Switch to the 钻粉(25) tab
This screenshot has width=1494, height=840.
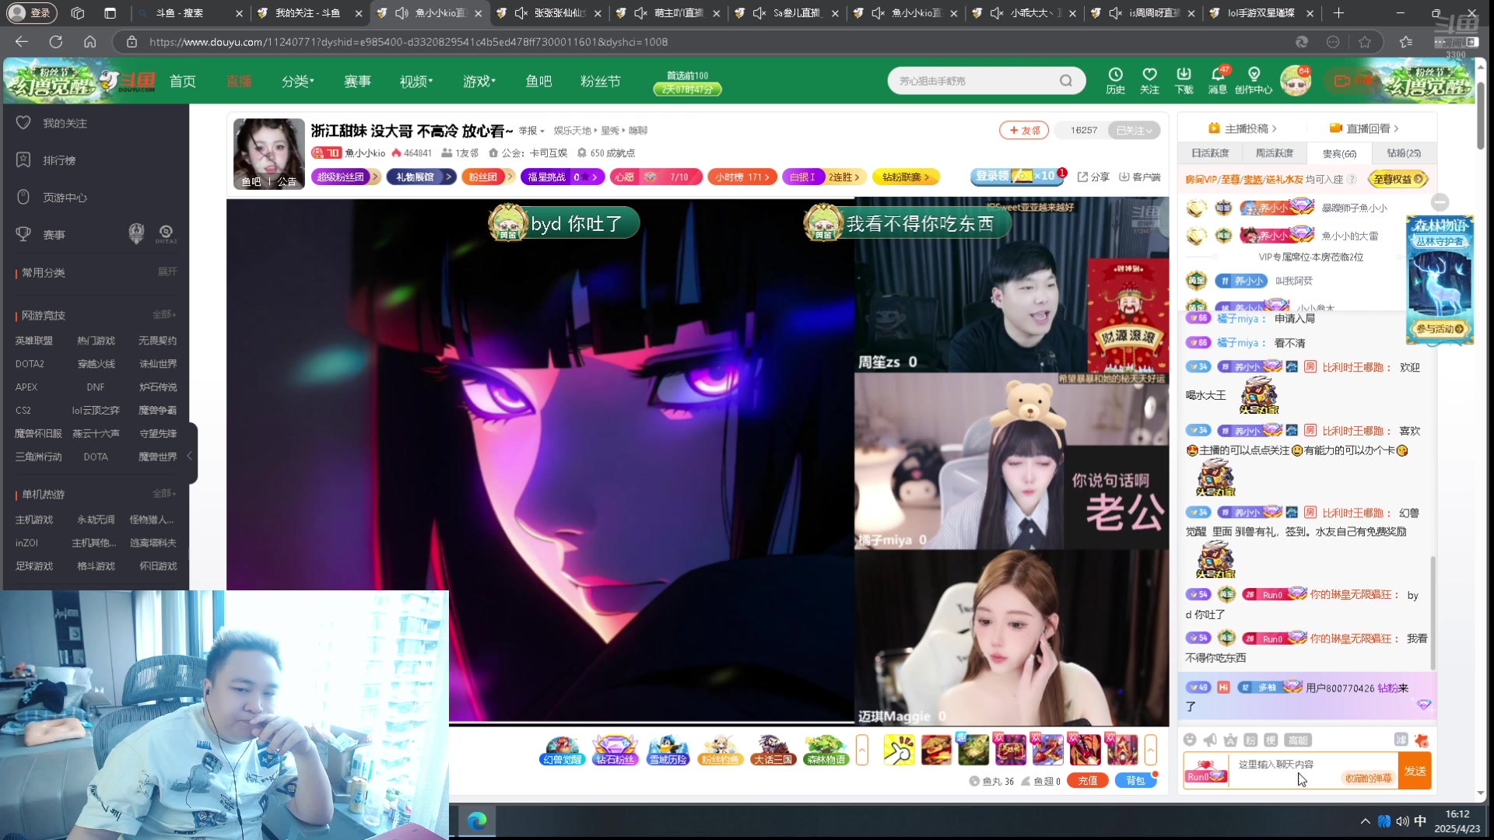click(1404, 153)
